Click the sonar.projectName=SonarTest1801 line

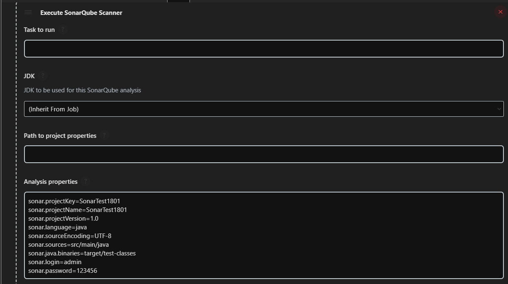(x=78, y=210)
